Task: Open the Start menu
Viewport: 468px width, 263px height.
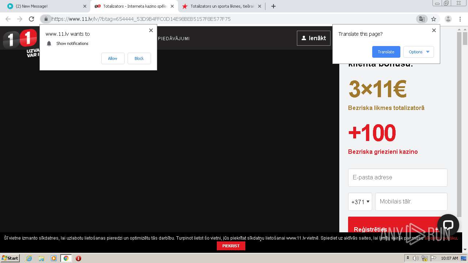Action: [10, 258]
